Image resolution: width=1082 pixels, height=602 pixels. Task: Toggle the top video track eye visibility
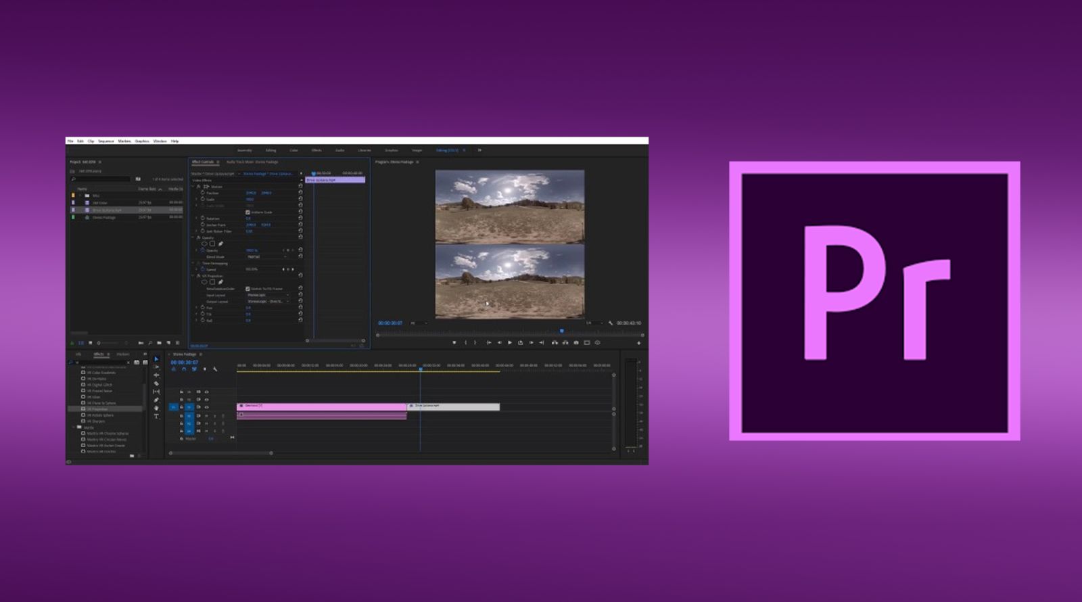[x=206, y=392]
